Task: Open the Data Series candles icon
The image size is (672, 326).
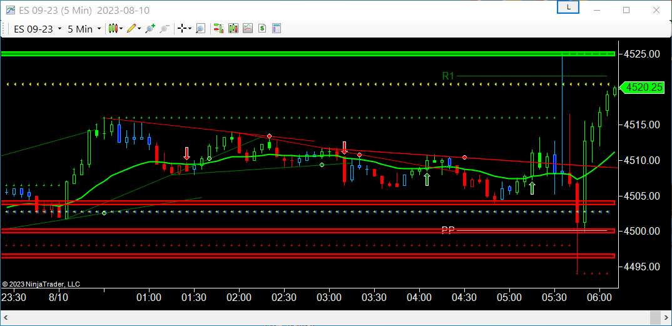Action: (233, 29)
